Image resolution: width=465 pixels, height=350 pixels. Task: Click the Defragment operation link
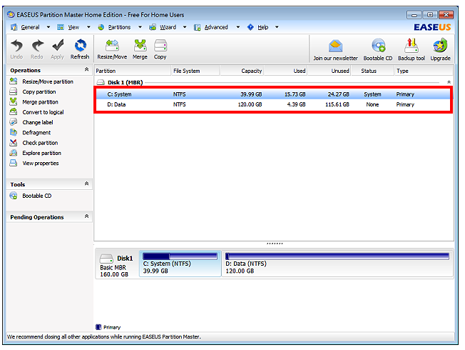click(36, 133)
